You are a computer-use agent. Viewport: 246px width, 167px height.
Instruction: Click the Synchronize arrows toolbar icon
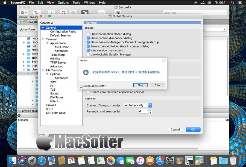37,13
